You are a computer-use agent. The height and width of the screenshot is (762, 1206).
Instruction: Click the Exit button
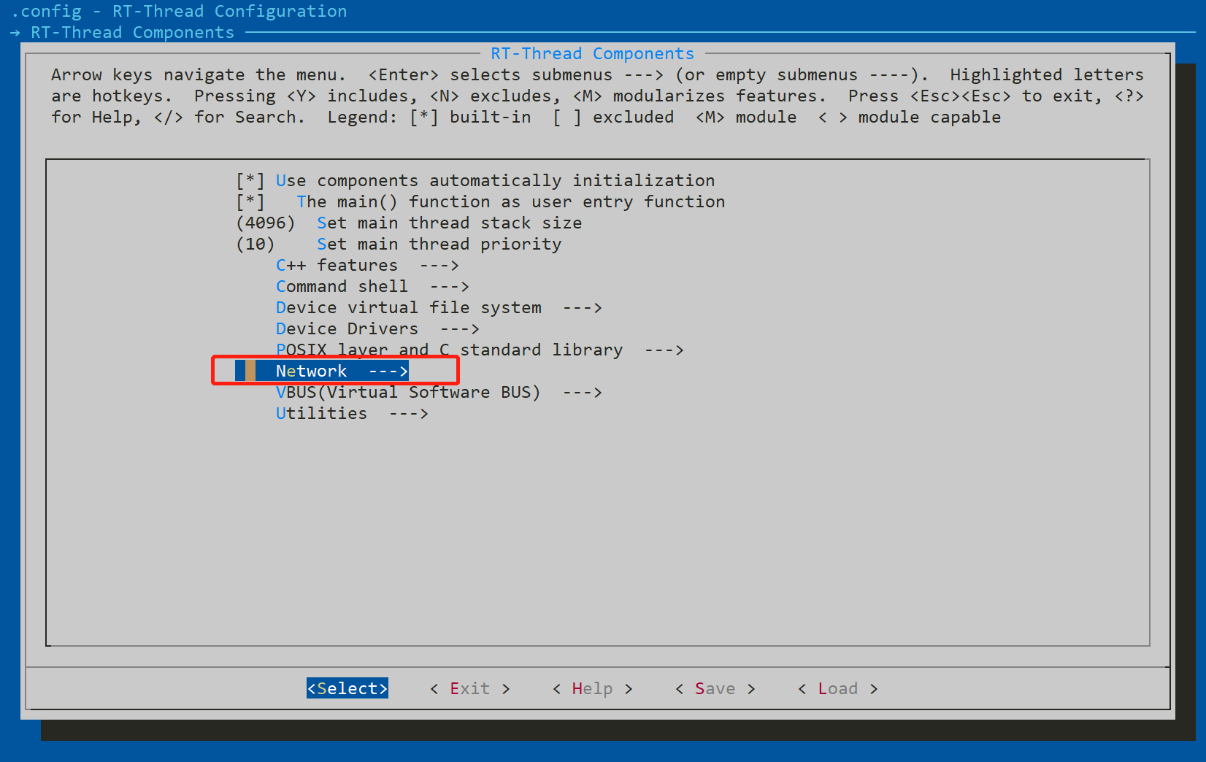470,688
